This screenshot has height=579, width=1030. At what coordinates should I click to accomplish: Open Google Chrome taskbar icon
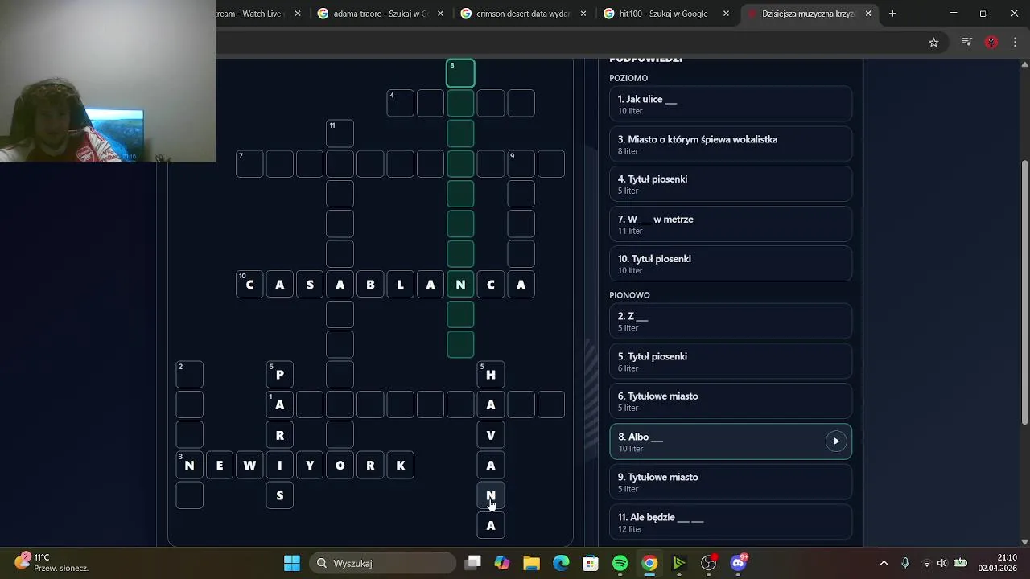[649, 563]
